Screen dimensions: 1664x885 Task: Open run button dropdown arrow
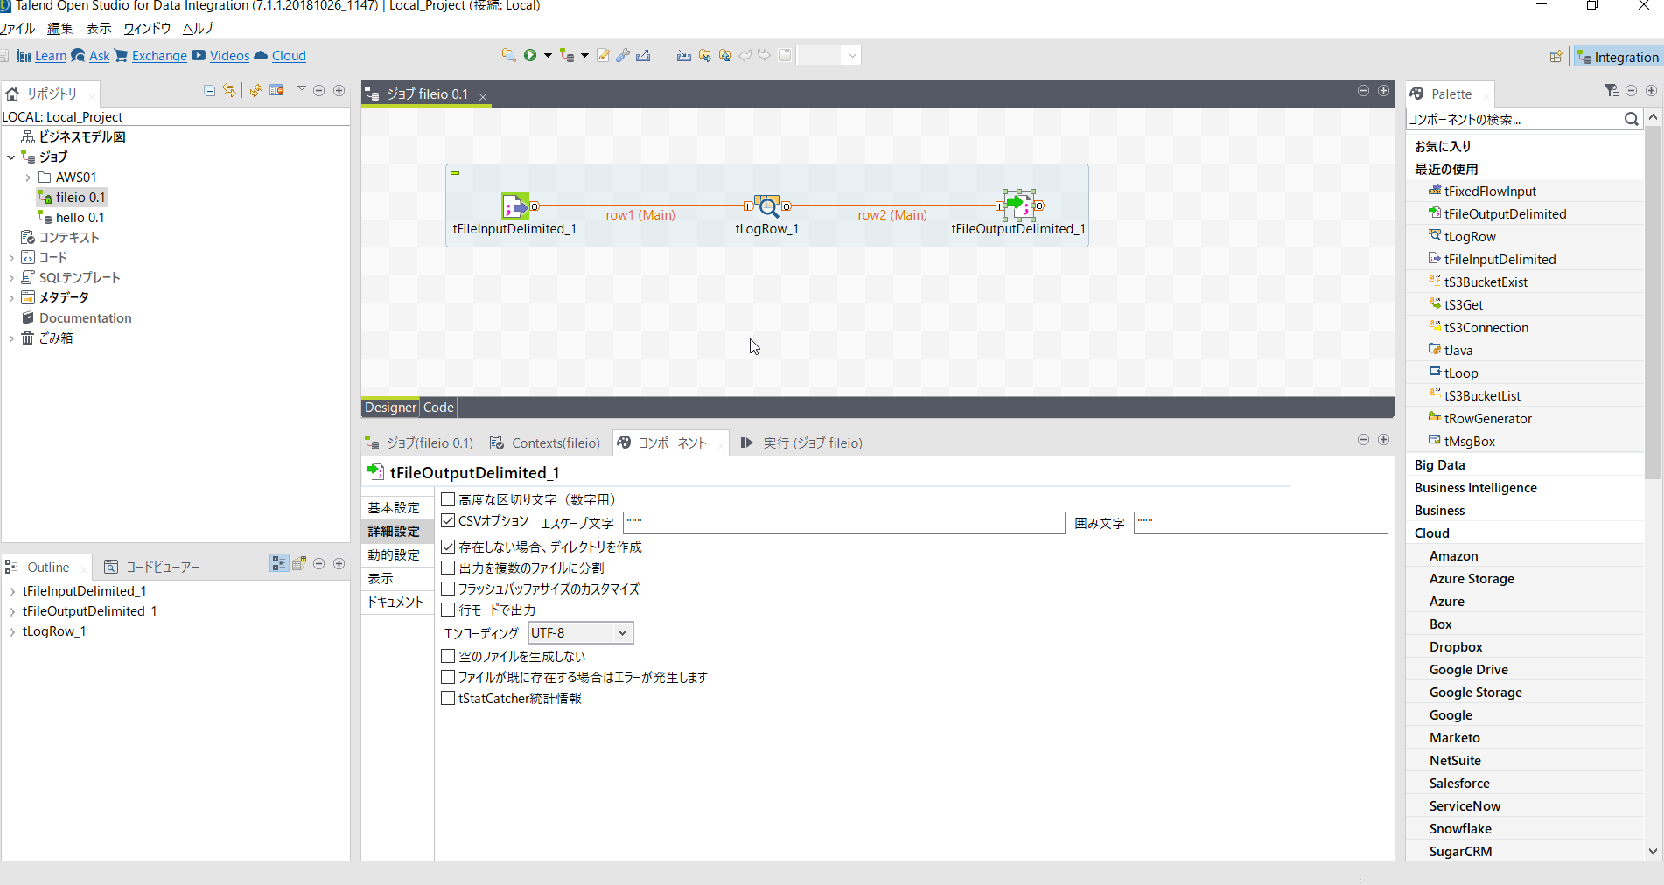coord(548,55)
